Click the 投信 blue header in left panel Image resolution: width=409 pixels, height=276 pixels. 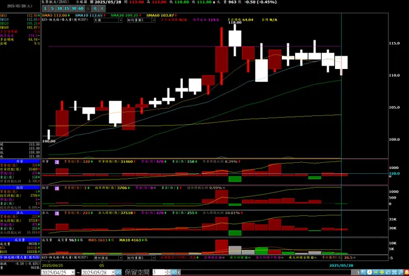20,188
